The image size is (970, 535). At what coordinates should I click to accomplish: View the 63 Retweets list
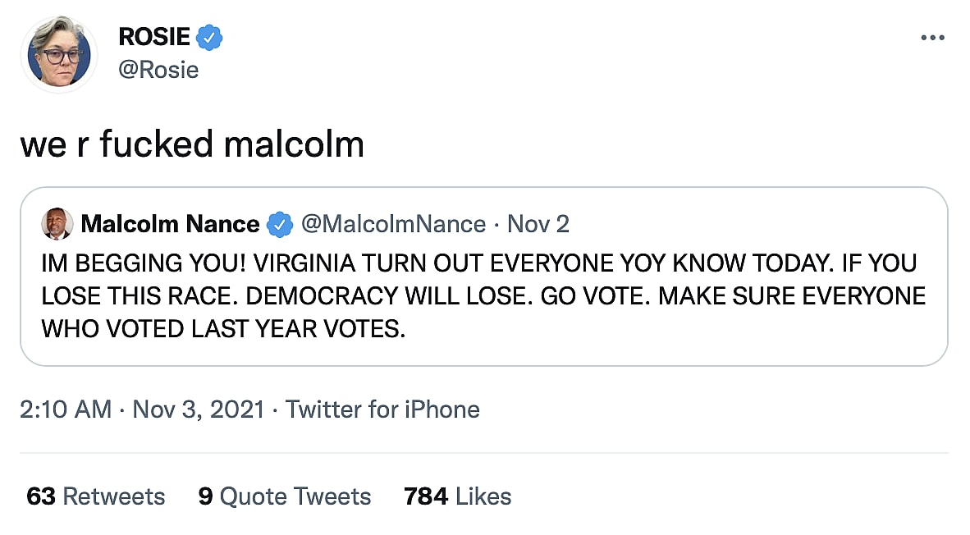96,496
